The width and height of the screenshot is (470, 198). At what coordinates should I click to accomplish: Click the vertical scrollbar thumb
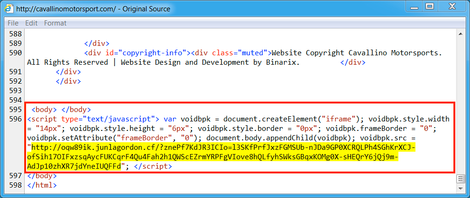(x=461, y=179)
